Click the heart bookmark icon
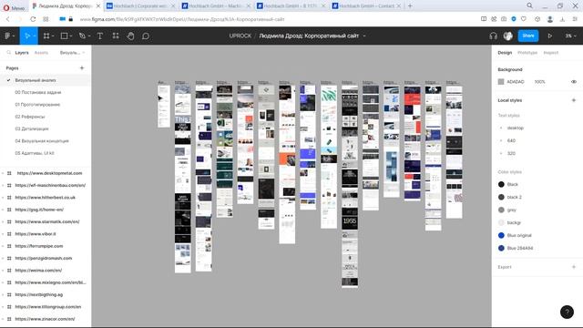The image size is (583, 328). [524, 19]
